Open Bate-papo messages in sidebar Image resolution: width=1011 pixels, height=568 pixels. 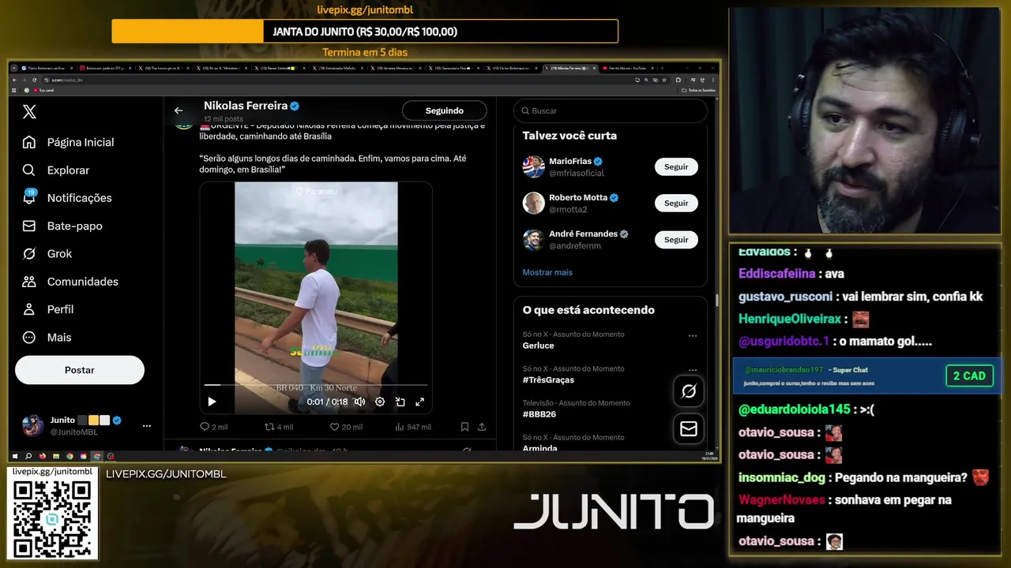[62, 226]
